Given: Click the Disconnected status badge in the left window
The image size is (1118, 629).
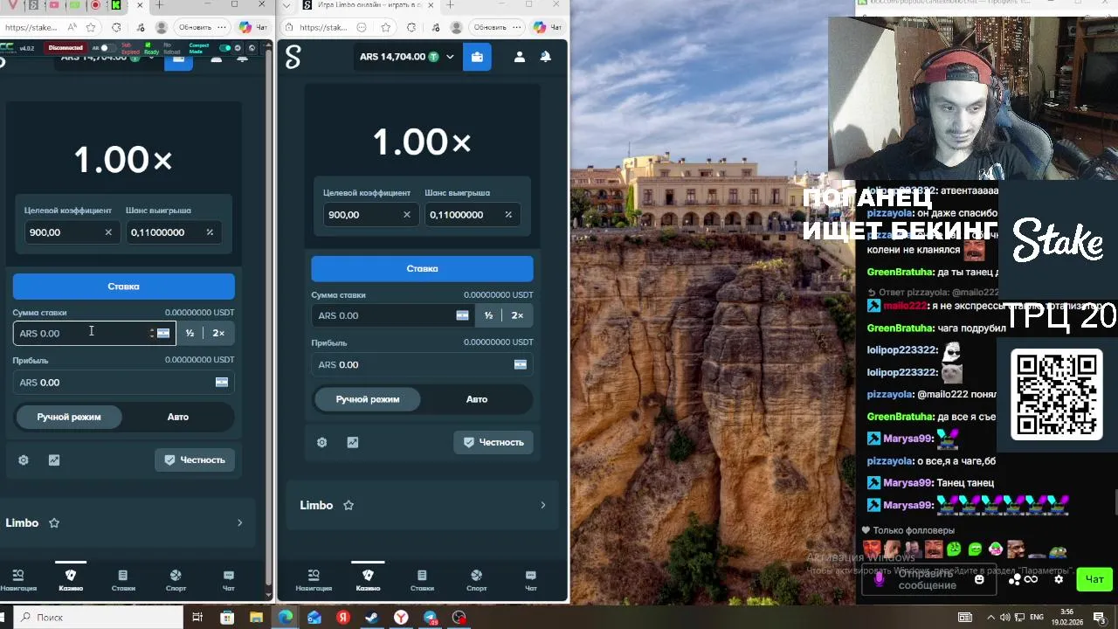Looking at the screenshot, I should pyautogui.click(x=66, y=48).
